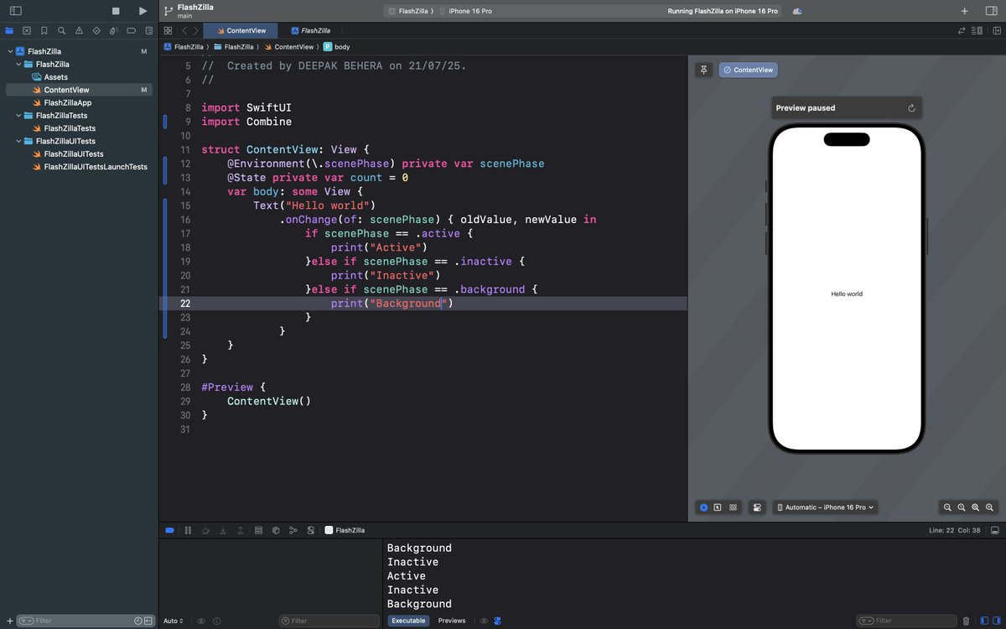The image size is (1006, 629).
Task: Switch to the ContentView editor tab
Action: point(241,30)
